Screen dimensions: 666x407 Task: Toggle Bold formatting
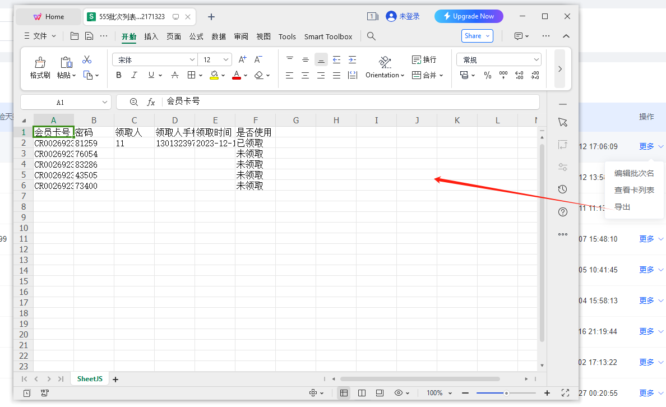(x=119, y=75)
